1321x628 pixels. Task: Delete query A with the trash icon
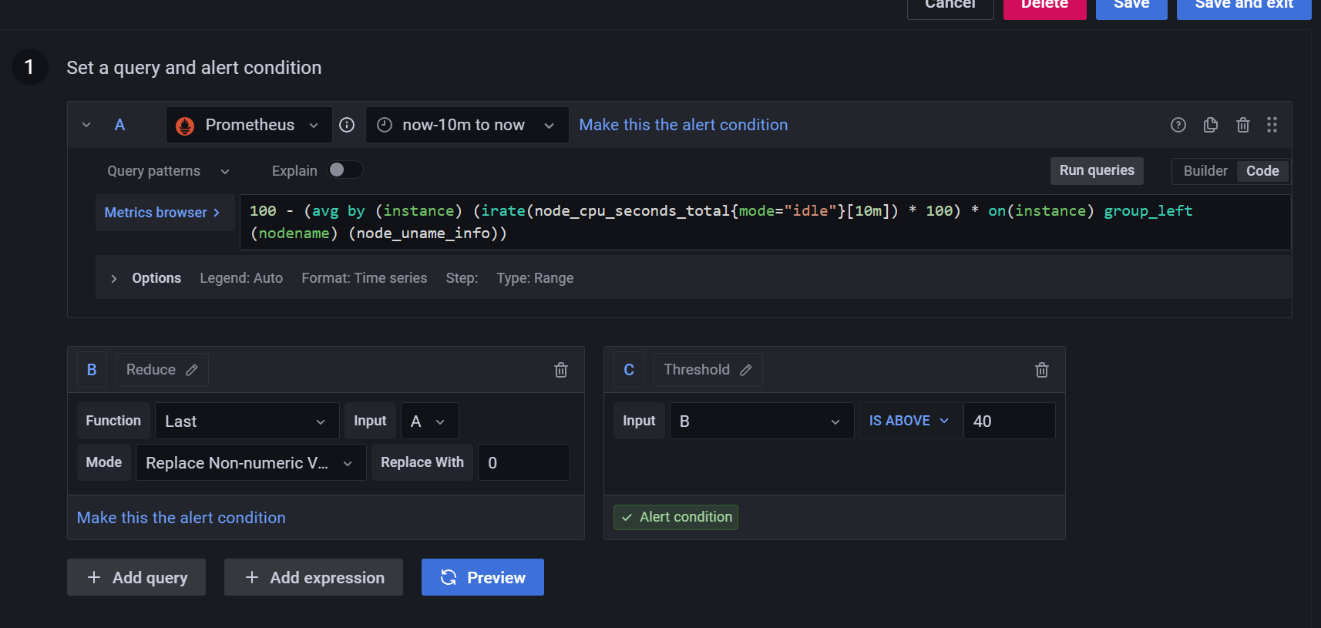click(1242, 125)
